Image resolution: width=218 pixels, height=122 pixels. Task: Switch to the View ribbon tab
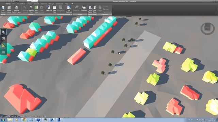(14, 4)
